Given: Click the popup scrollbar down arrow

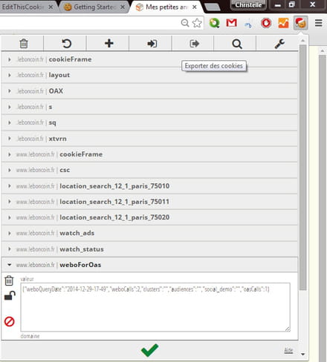Looking at the screenshot, I should pos(302,355).
